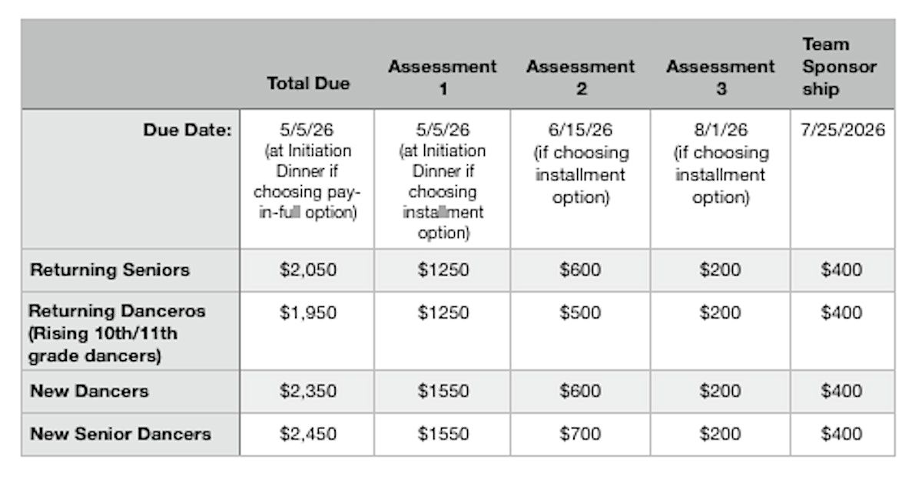
Task: Select the $700 Assessment 2 cell
Action: pos(580,434)
